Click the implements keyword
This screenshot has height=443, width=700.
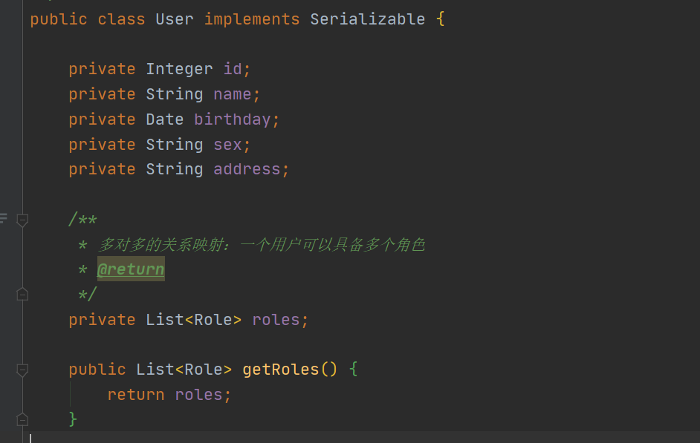(252, 19)
